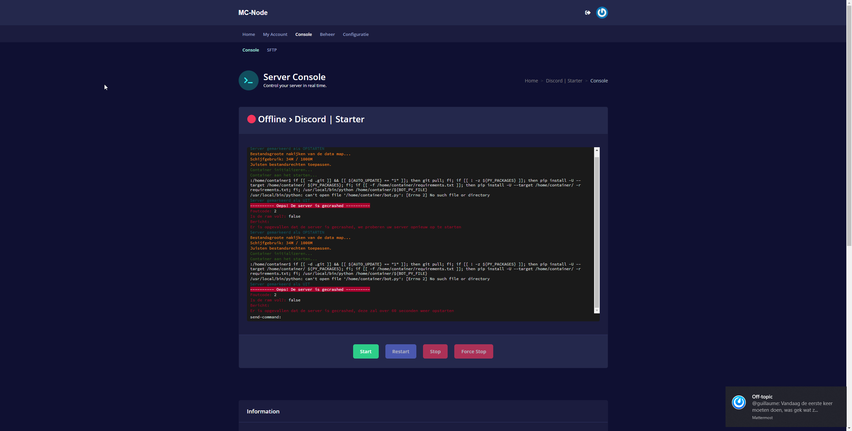Click the terminal Server Console icon
Screen dimensions: 852x431
(248, 80)
